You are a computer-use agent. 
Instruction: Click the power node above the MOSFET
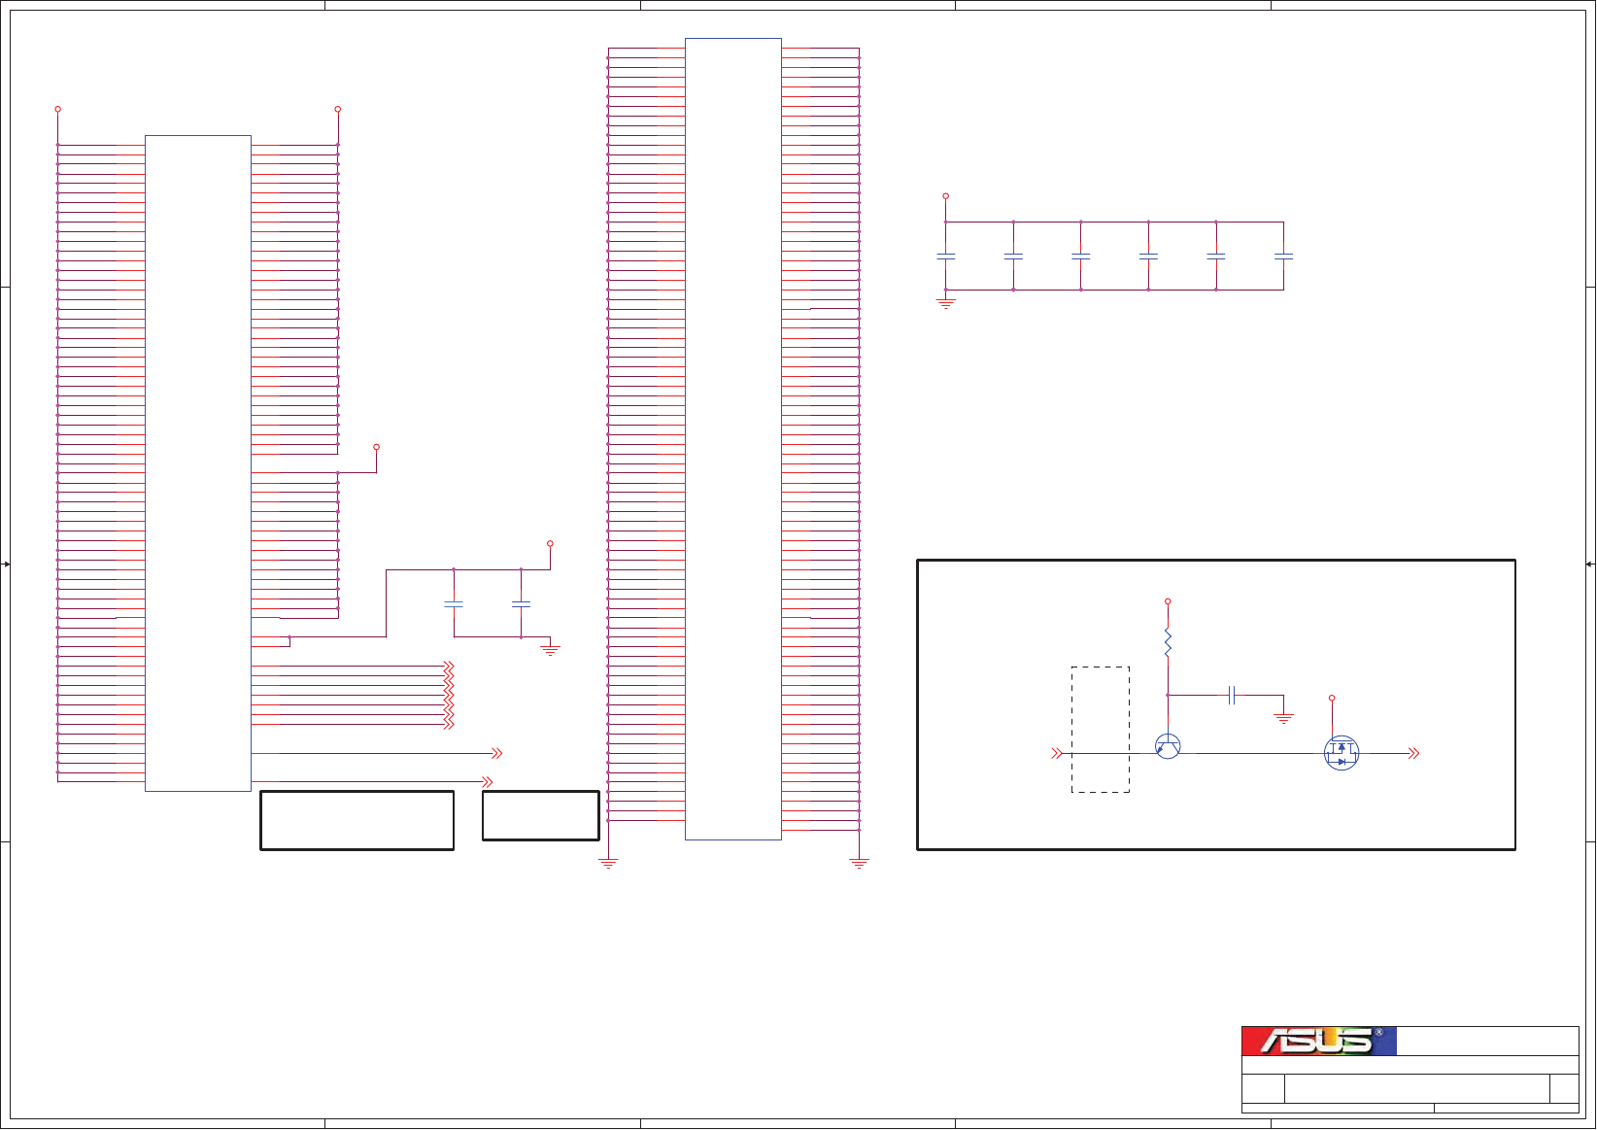click(x=1332, y=698)
